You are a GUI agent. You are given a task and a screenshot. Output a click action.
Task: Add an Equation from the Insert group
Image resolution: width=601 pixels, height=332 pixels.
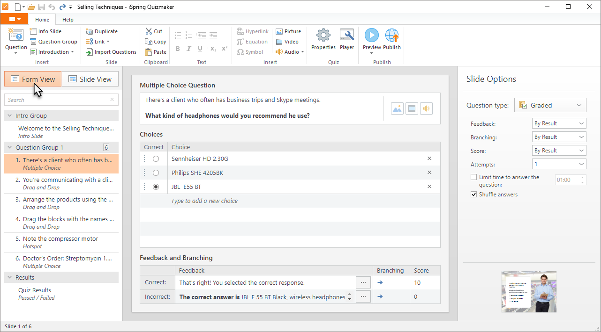tap(252, 41)
